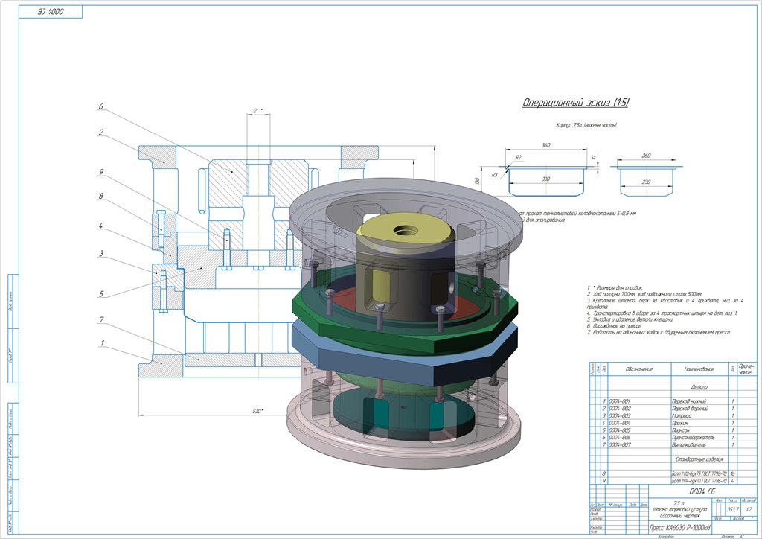Select the 230 dimension value

click(x=645, y=182)
